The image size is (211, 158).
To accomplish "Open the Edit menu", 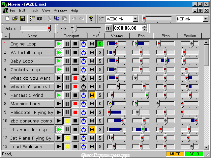I will tap(22, 11).
